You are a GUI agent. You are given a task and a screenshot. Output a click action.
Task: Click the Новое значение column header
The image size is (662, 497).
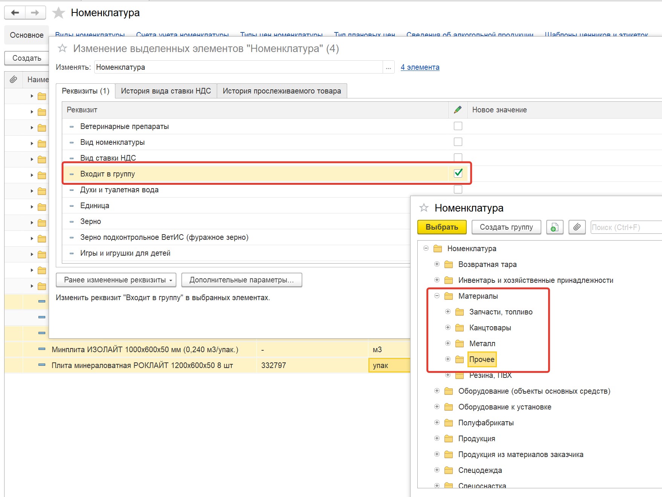pos(565,110)
